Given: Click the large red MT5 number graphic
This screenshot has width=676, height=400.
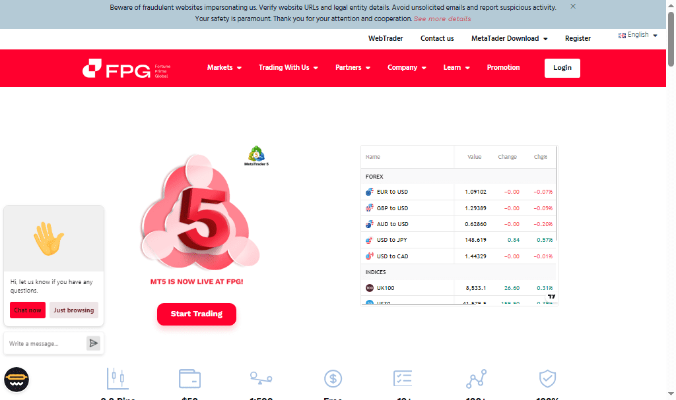Looking at the screenshot, I should [x=201, y=213].
